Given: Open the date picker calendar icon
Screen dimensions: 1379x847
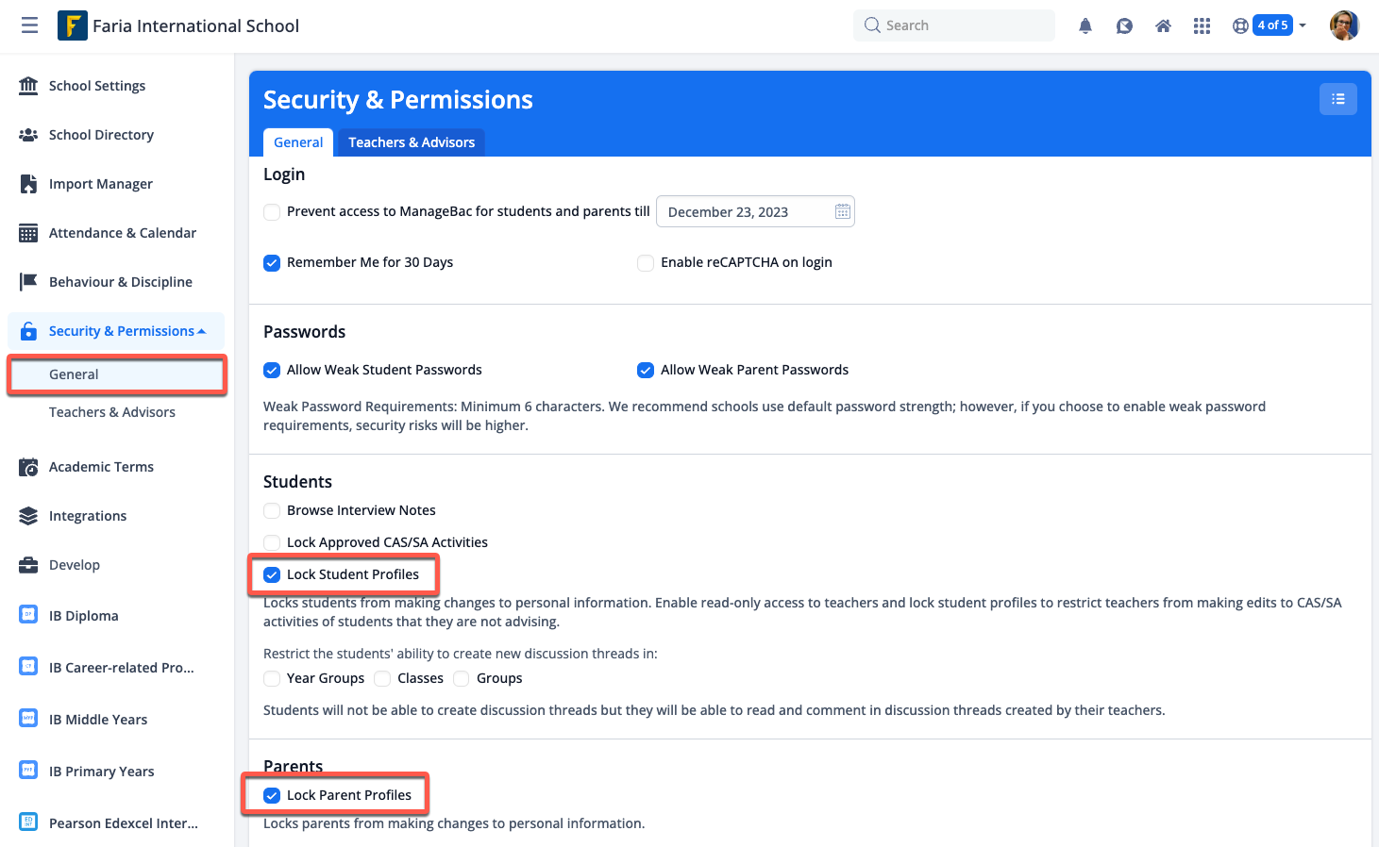Looking at the screenshot, I should click(x=843, y=212).
